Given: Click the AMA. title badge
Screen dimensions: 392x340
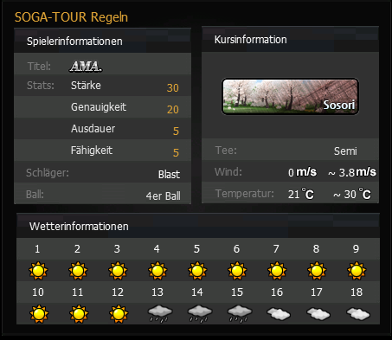Looking at the screenshot, I should point(86,67).
